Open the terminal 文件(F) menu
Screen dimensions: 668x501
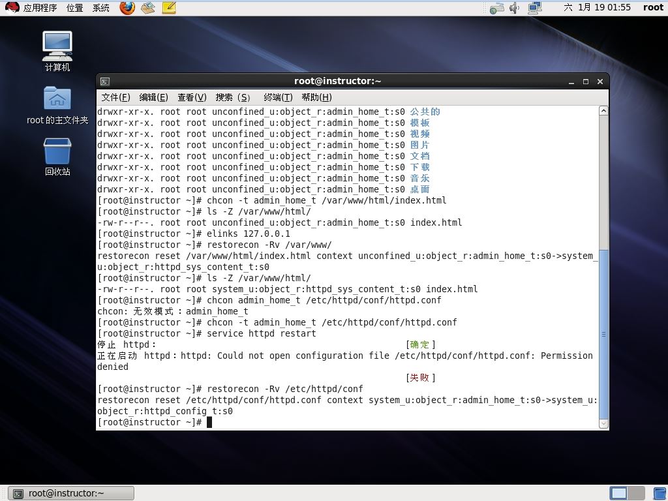point(116,98)
